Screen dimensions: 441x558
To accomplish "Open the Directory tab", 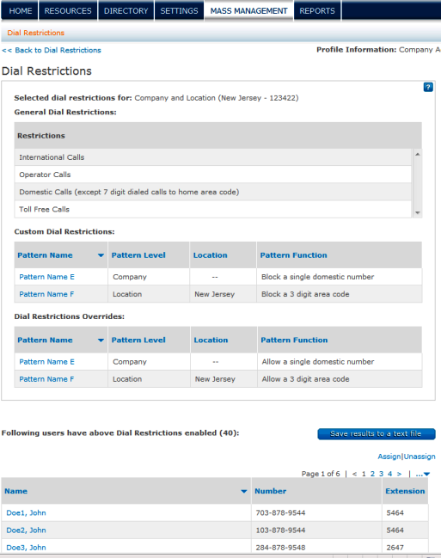I will point(126,10).
